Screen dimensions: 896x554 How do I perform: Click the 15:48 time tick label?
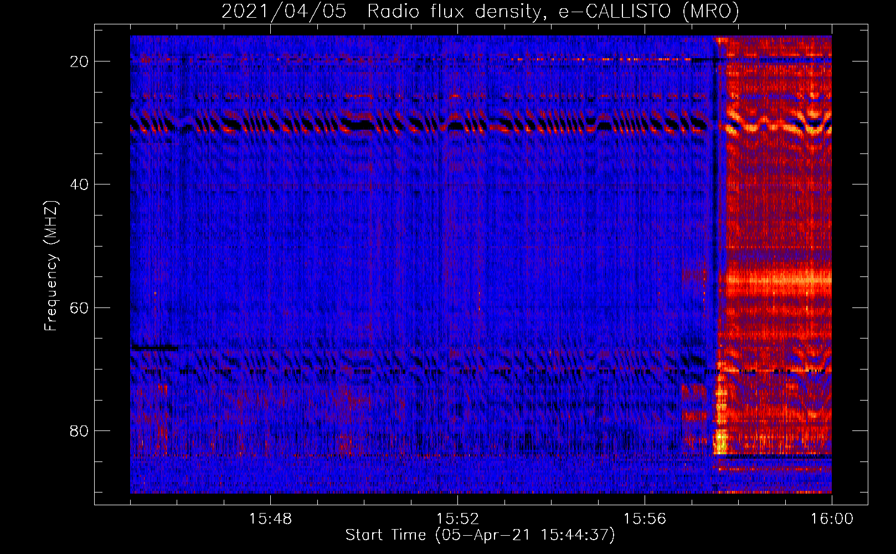(x=270, y=519)
